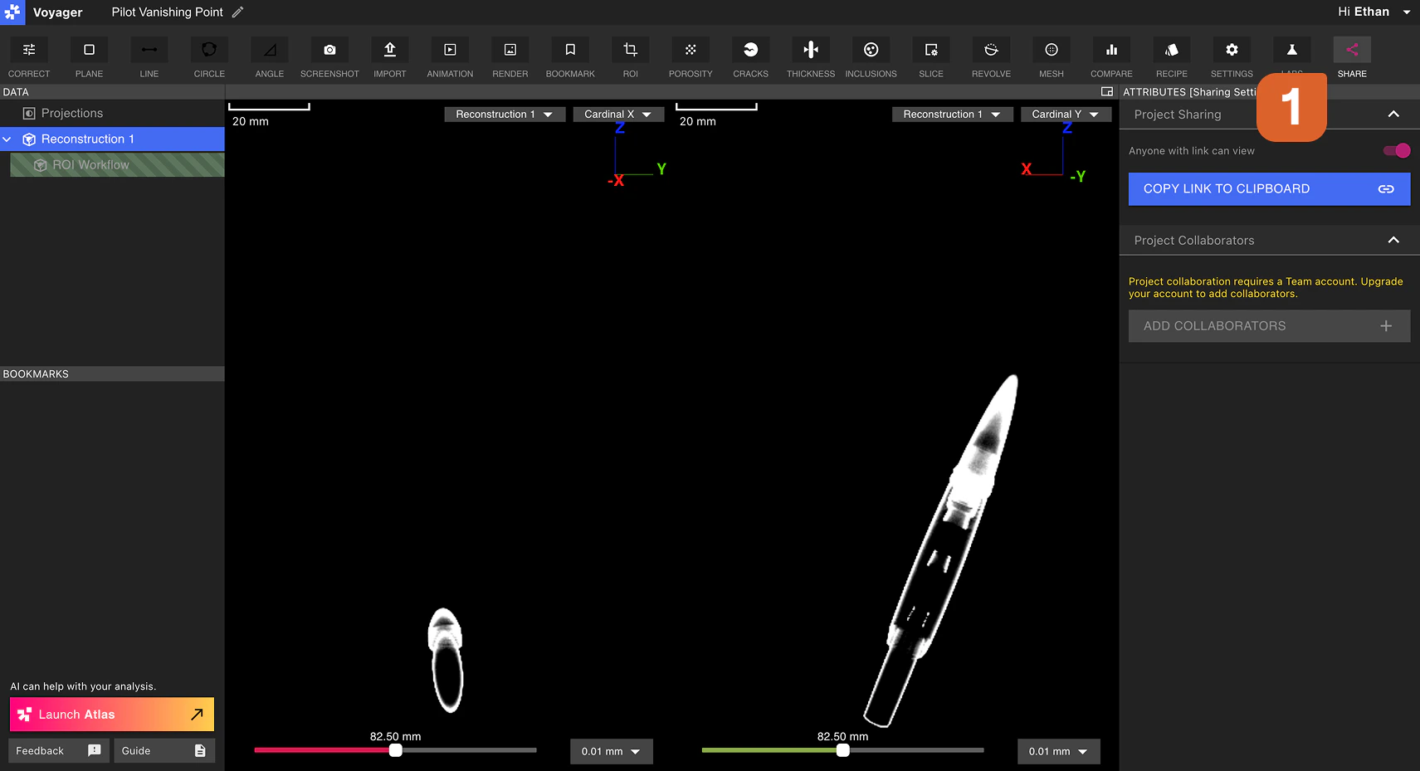Switch to the Share panel
The height and width of the screenshot is (771, 1420).
(x=1351, y=55)
